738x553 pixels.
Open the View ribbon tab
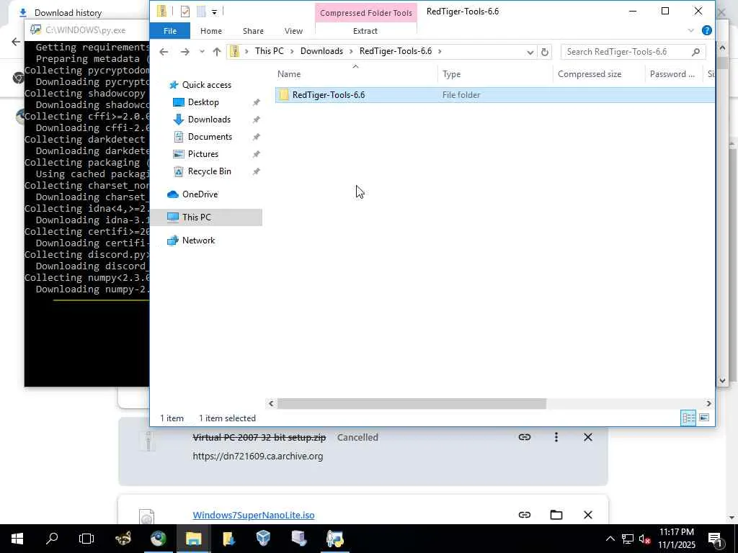click(293, 31)
